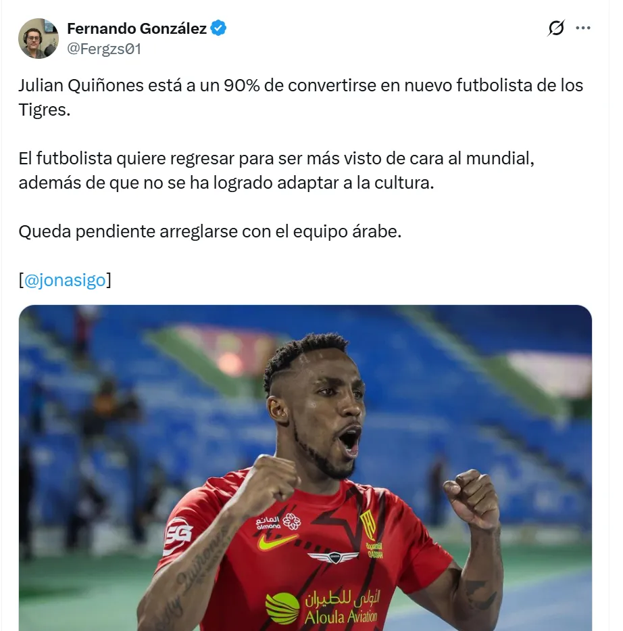
Task: Click the winged emblem at jersey center
Action: coord(334,557)
